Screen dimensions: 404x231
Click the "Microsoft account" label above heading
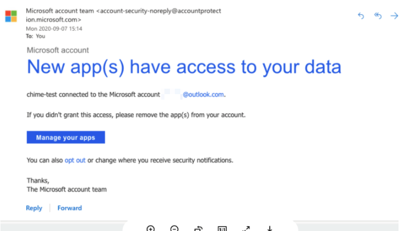tap(58, 50)
